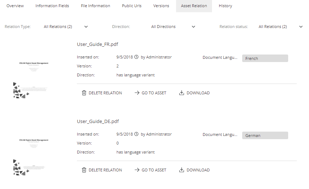This screenshot has width=309, height=189.
Task: Go to the File Information tab
Action: 96,6
